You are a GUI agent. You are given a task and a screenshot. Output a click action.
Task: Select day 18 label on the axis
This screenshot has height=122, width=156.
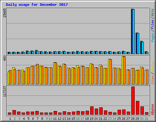(x=87, y=119)
